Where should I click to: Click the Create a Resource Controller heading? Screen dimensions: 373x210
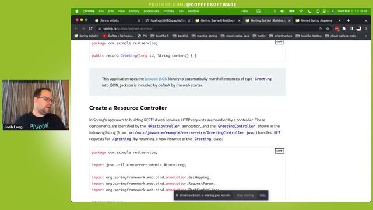(128, 108)
